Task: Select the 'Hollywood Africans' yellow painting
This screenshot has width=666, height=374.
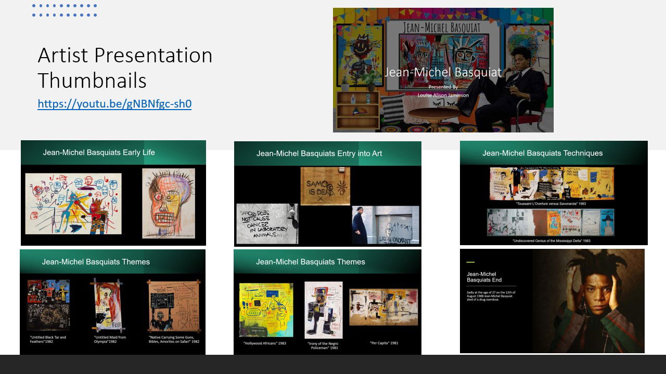Action: [x=266, y=310]
